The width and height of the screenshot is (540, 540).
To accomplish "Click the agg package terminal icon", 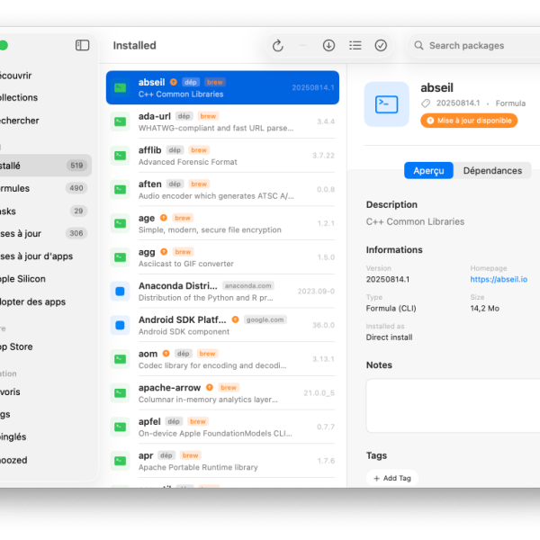I will click(x=121, y=257).
